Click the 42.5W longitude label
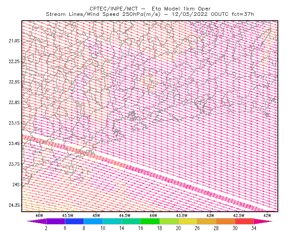Viewport: 300px width, 232px height. (239, 215)
